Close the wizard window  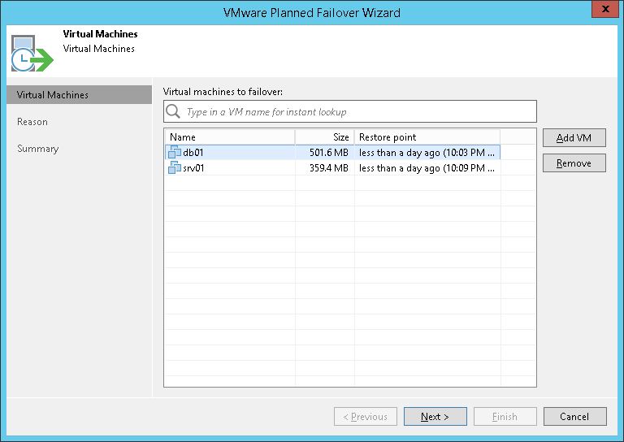pyautogui.click(x=604, y=9)
